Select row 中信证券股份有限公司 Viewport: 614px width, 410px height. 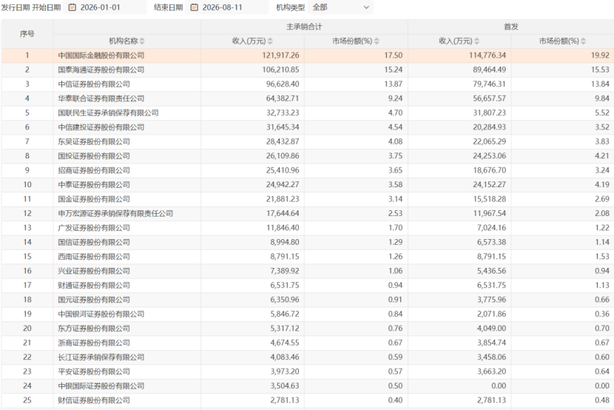click(x=307, y=84)
